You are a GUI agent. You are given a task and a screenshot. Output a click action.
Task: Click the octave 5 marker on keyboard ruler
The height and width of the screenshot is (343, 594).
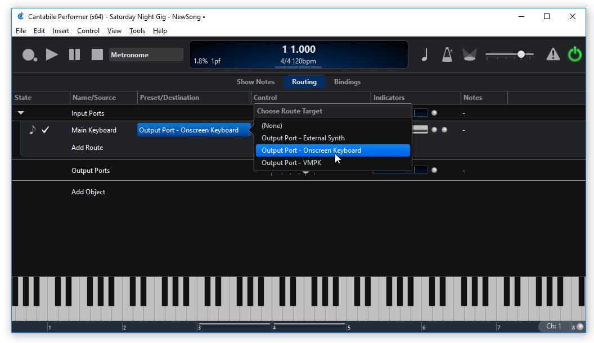point(349,327)
